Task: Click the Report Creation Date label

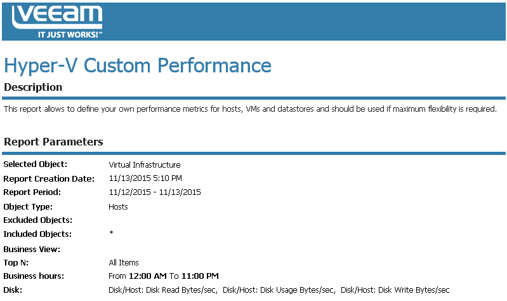Action: 49,178
